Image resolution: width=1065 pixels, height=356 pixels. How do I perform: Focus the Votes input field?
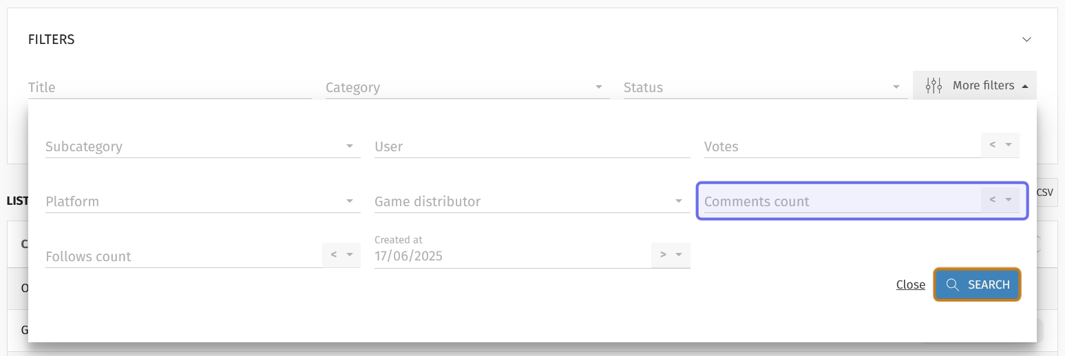pyautogui.click(x=843, y=146)
